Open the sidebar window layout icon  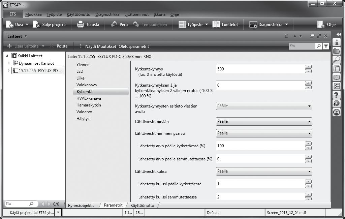point(337,68)
